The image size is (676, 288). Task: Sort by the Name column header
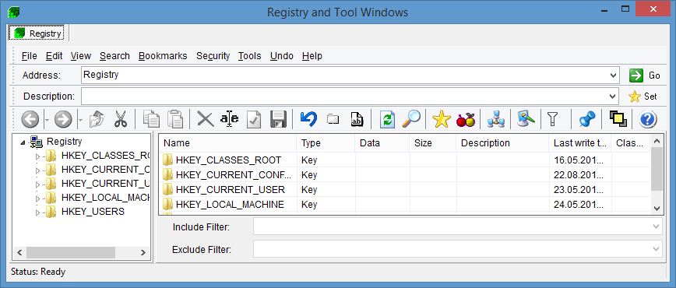[x=227, y=143]
